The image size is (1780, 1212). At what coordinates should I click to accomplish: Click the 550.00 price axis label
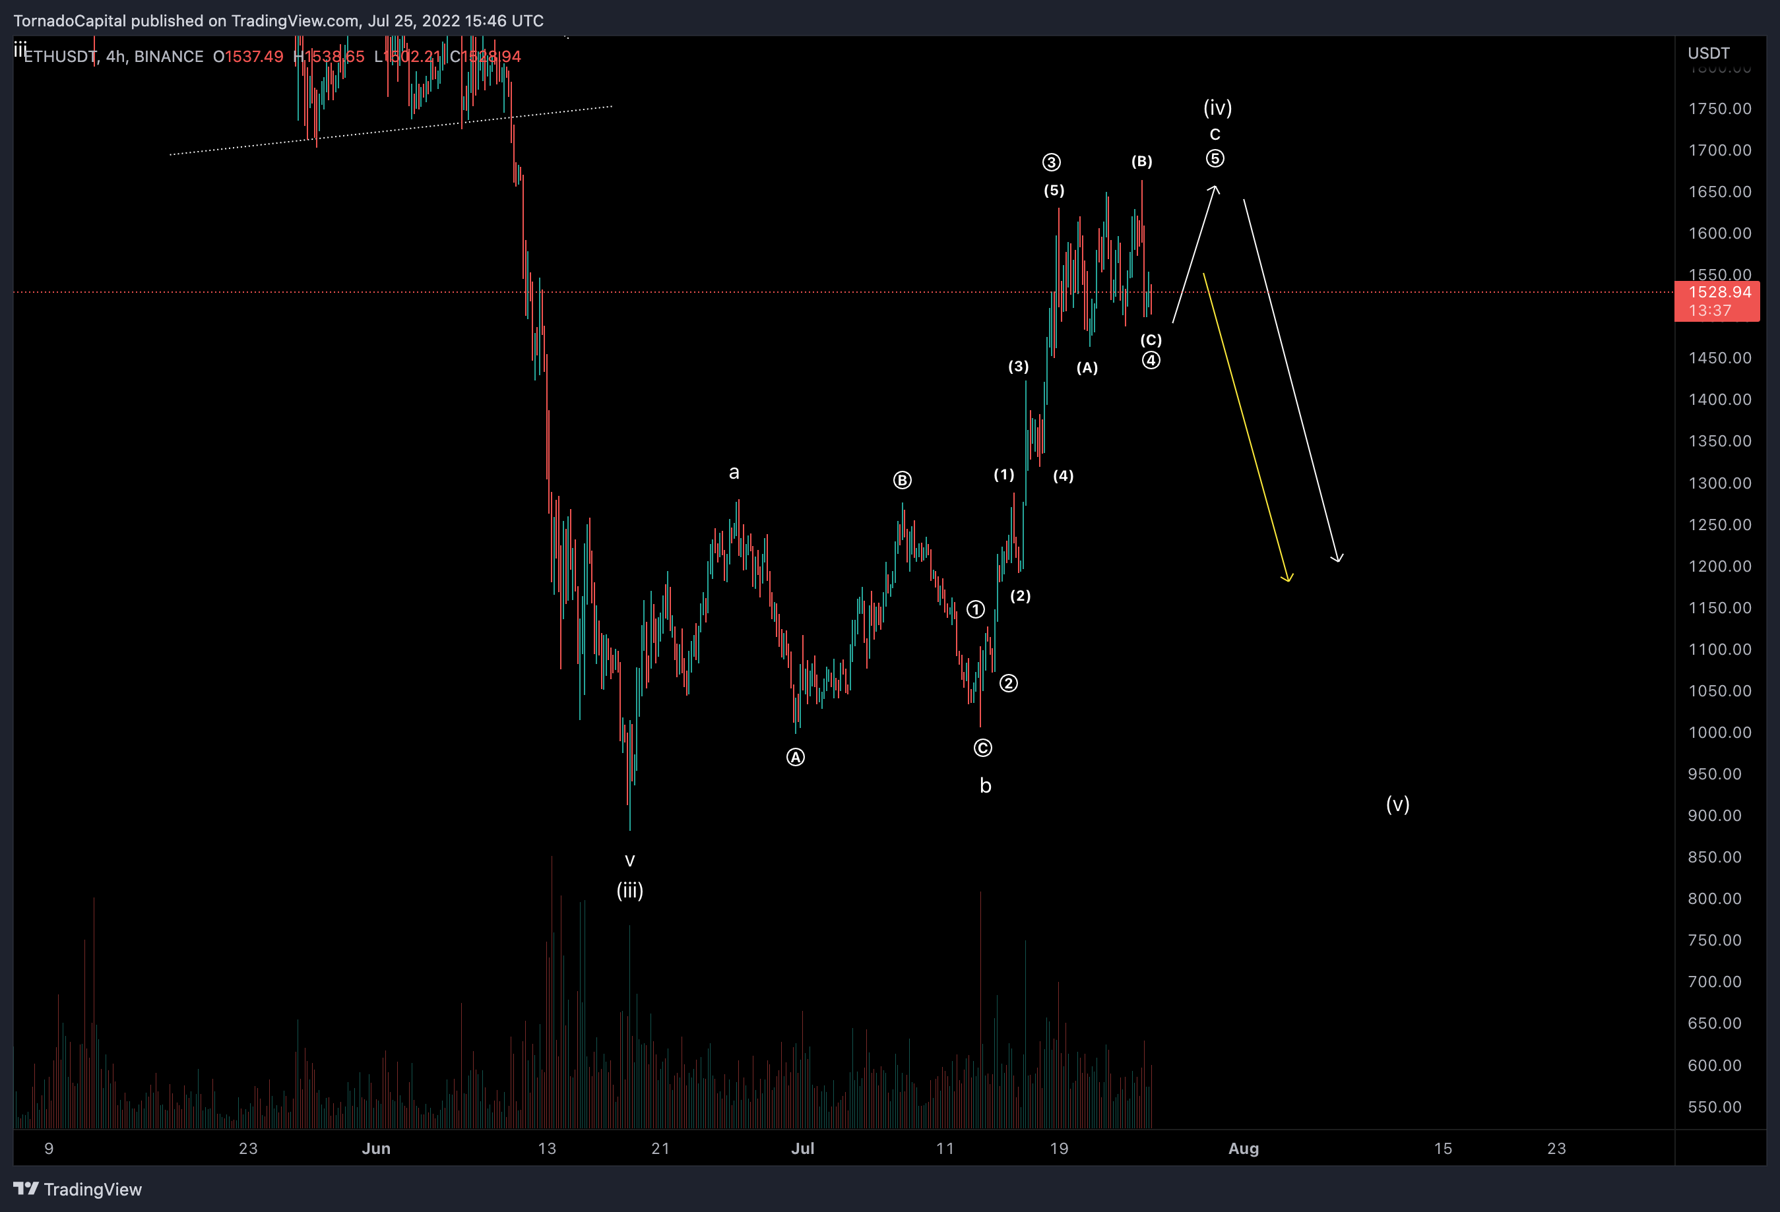1714,1106
